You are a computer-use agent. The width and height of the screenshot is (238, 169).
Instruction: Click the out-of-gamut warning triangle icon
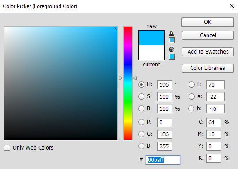pos(171,33)
